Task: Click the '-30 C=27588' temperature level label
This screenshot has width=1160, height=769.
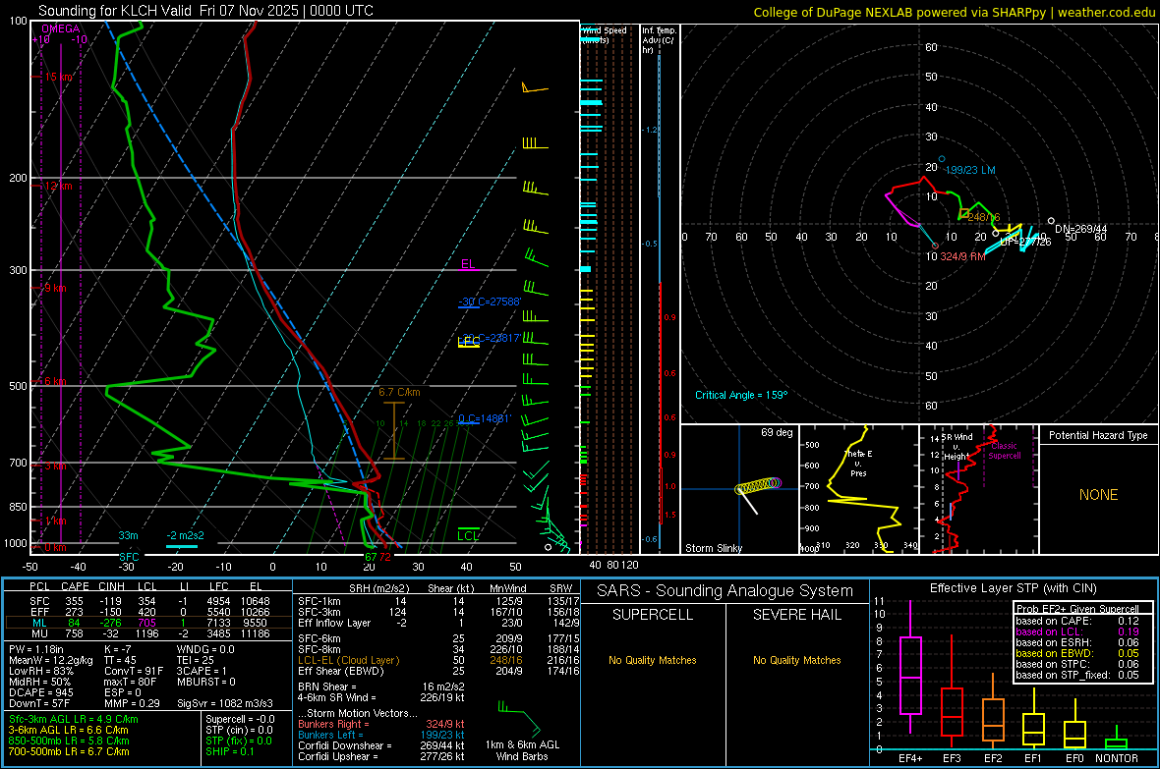Action: coord(490,302)
